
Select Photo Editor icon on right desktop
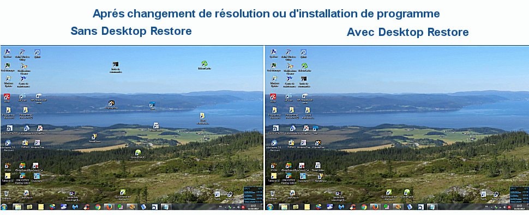click(318, 167)
